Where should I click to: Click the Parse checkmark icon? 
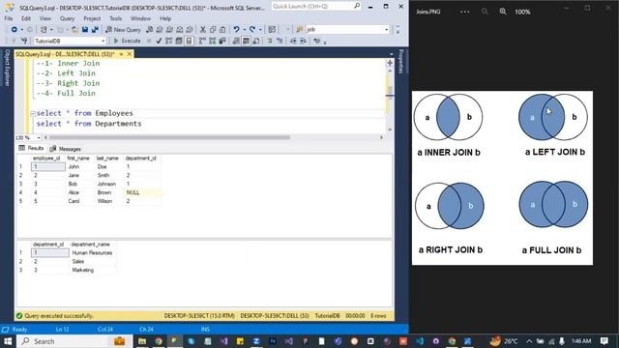[159, 41]
